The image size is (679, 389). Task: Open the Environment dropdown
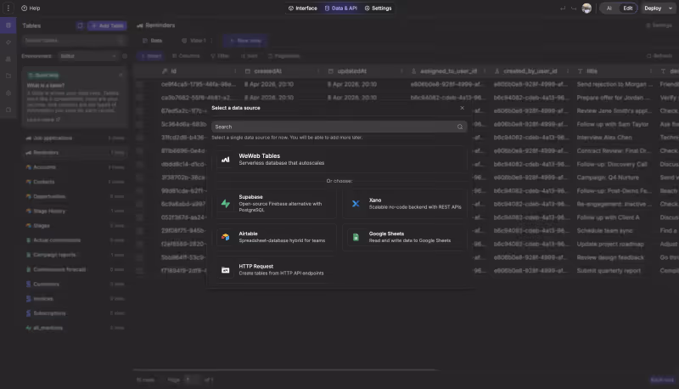pos(88,56)
